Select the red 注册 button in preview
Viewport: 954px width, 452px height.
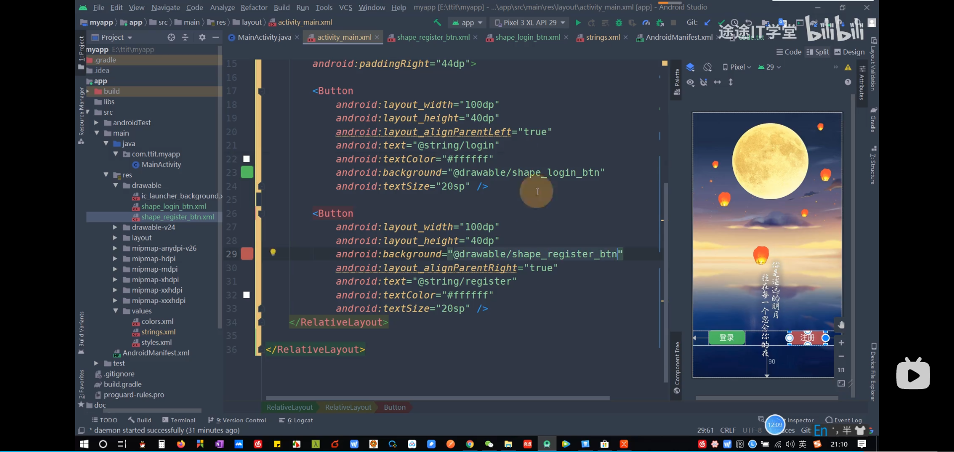click(x=807, y=338)
